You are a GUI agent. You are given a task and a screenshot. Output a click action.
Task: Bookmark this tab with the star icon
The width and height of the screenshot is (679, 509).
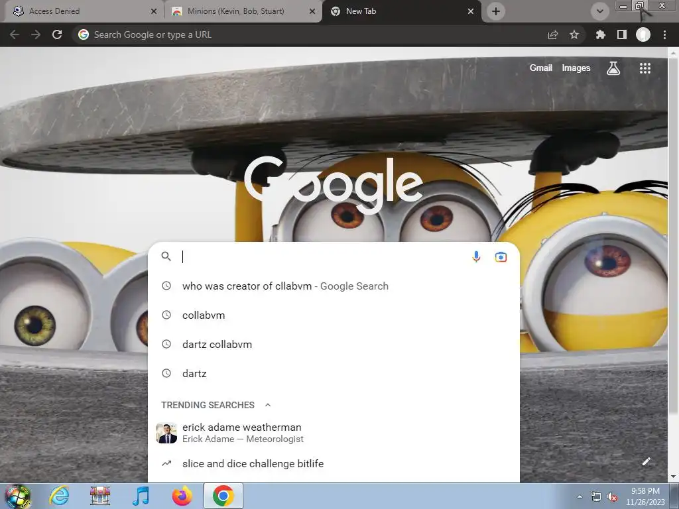pos(574,34)
